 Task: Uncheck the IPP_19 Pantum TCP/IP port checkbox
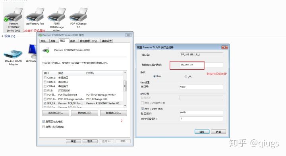(45, 103)
